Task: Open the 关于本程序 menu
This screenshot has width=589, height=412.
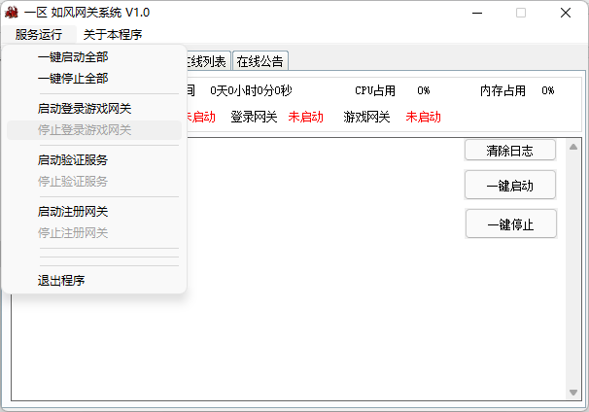Action: coord(113,35)
